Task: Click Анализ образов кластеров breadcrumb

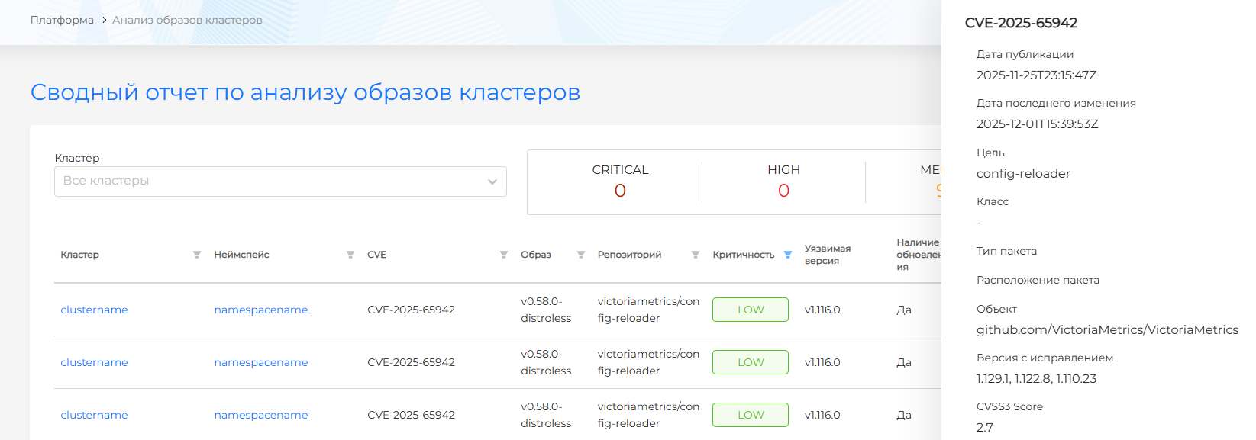Action: pos(187,20)
